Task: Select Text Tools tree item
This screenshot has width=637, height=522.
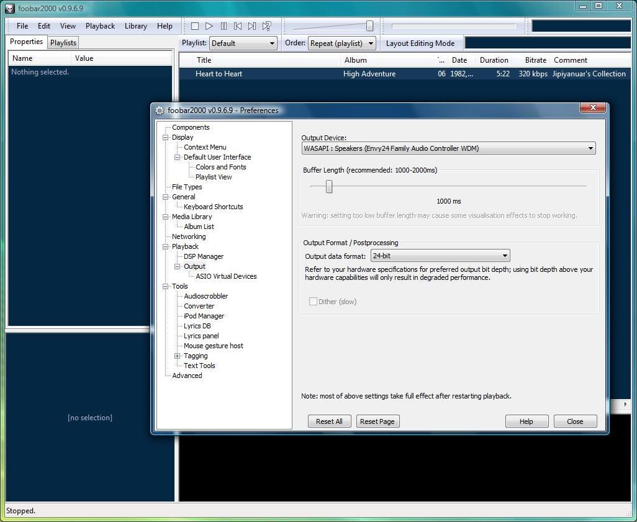Action: pyautogui.click(x=199, y=366)
